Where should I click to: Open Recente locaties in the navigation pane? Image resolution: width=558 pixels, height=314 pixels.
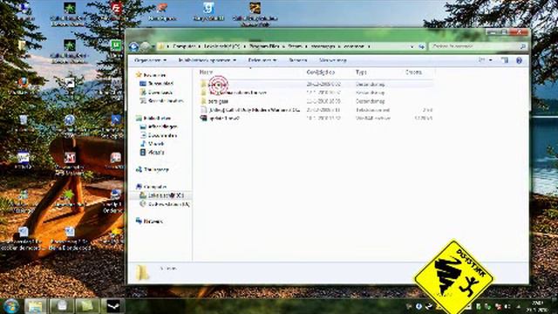pyautogui.click(x=162, y=101)
